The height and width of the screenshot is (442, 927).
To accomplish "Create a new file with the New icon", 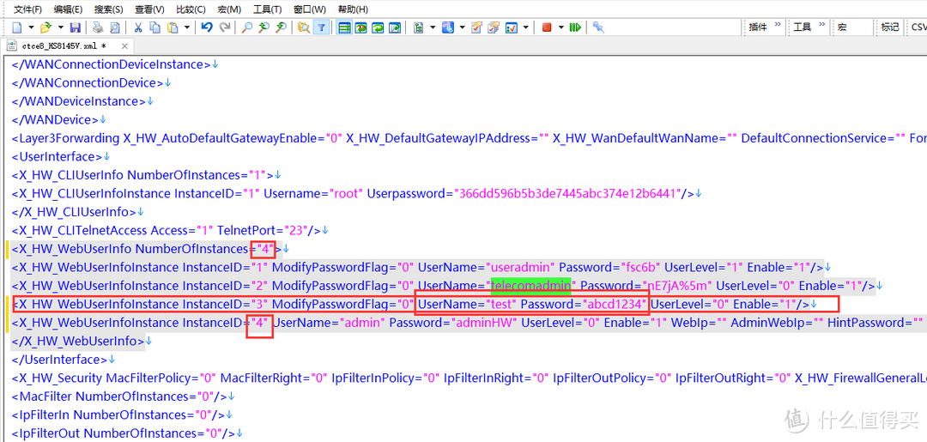I will 16,27.
